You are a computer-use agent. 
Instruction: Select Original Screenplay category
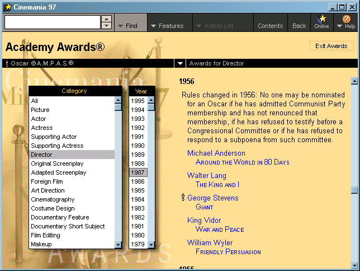coord(72,163)
